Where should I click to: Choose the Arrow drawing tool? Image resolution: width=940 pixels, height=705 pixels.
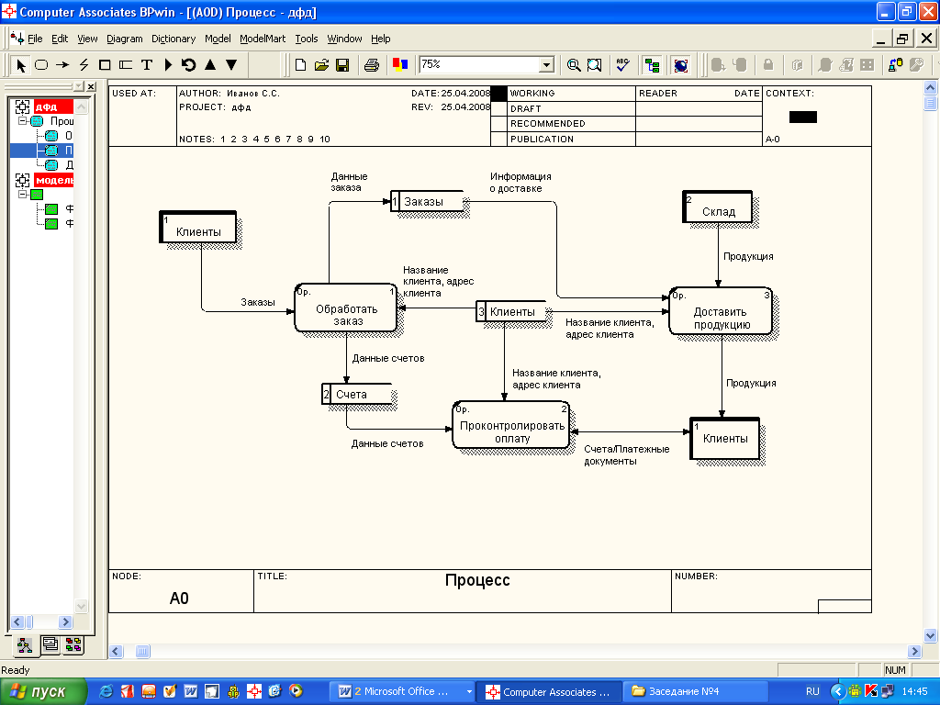[x=62, y=65]
